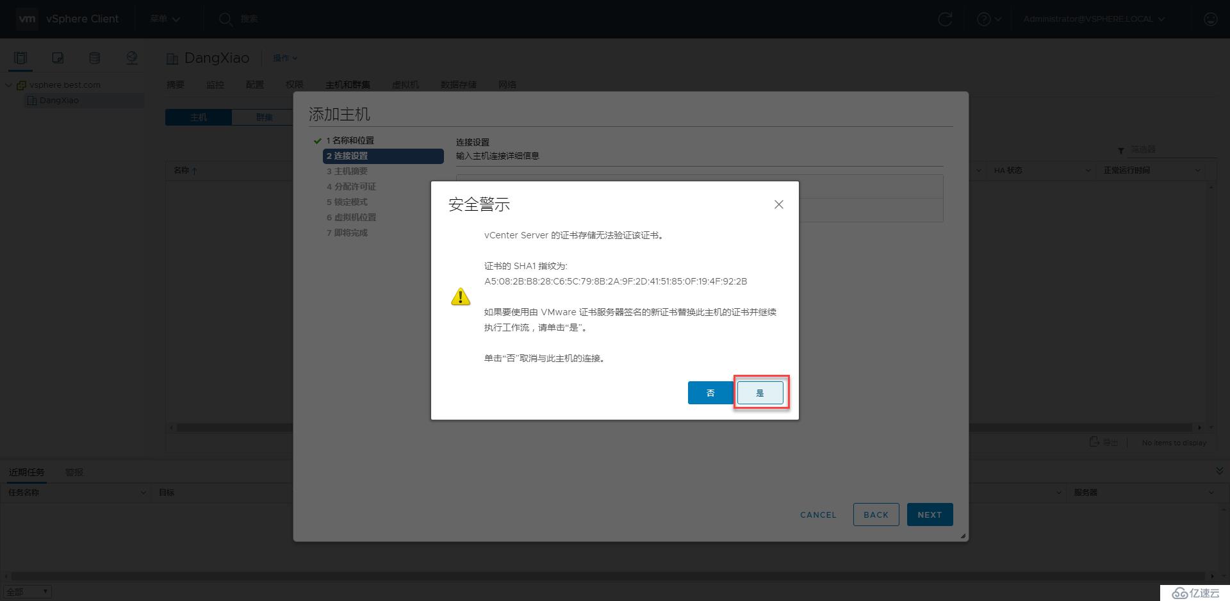Open the help question-mark menu

click(x=989, y=19)
